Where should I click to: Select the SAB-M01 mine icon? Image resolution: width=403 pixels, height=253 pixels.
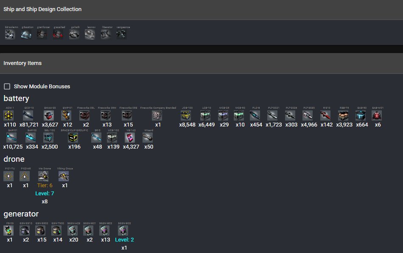[377, 115]
